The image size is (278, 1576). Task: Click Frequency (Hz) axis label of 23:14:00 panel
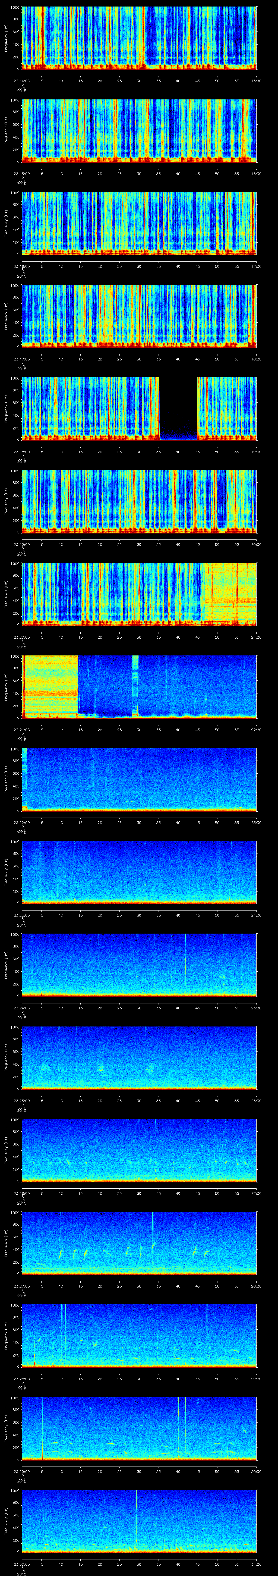tap(6, 38)
